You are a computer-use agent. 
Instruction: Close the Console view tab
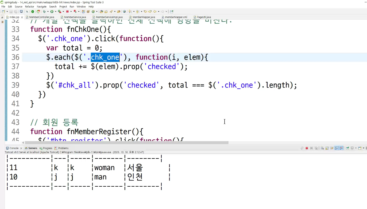(x=21, y=148)
